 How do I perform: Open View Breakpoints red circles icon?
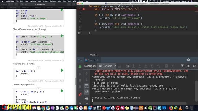click(x=80, y=94)
